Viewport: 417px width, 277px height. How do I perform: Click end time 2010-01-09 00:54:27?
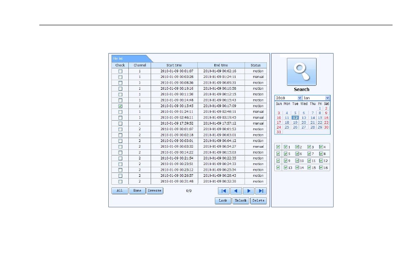point(220,146)
